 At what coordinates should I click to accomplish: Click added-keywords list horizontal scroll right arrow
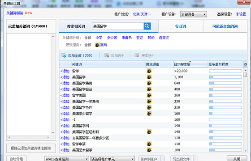48,137
